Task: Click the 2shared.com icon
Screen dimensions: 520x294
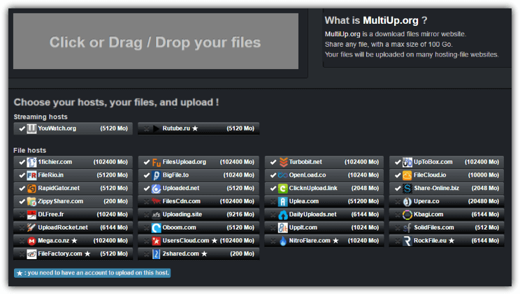Action: (x=156, y=254)
